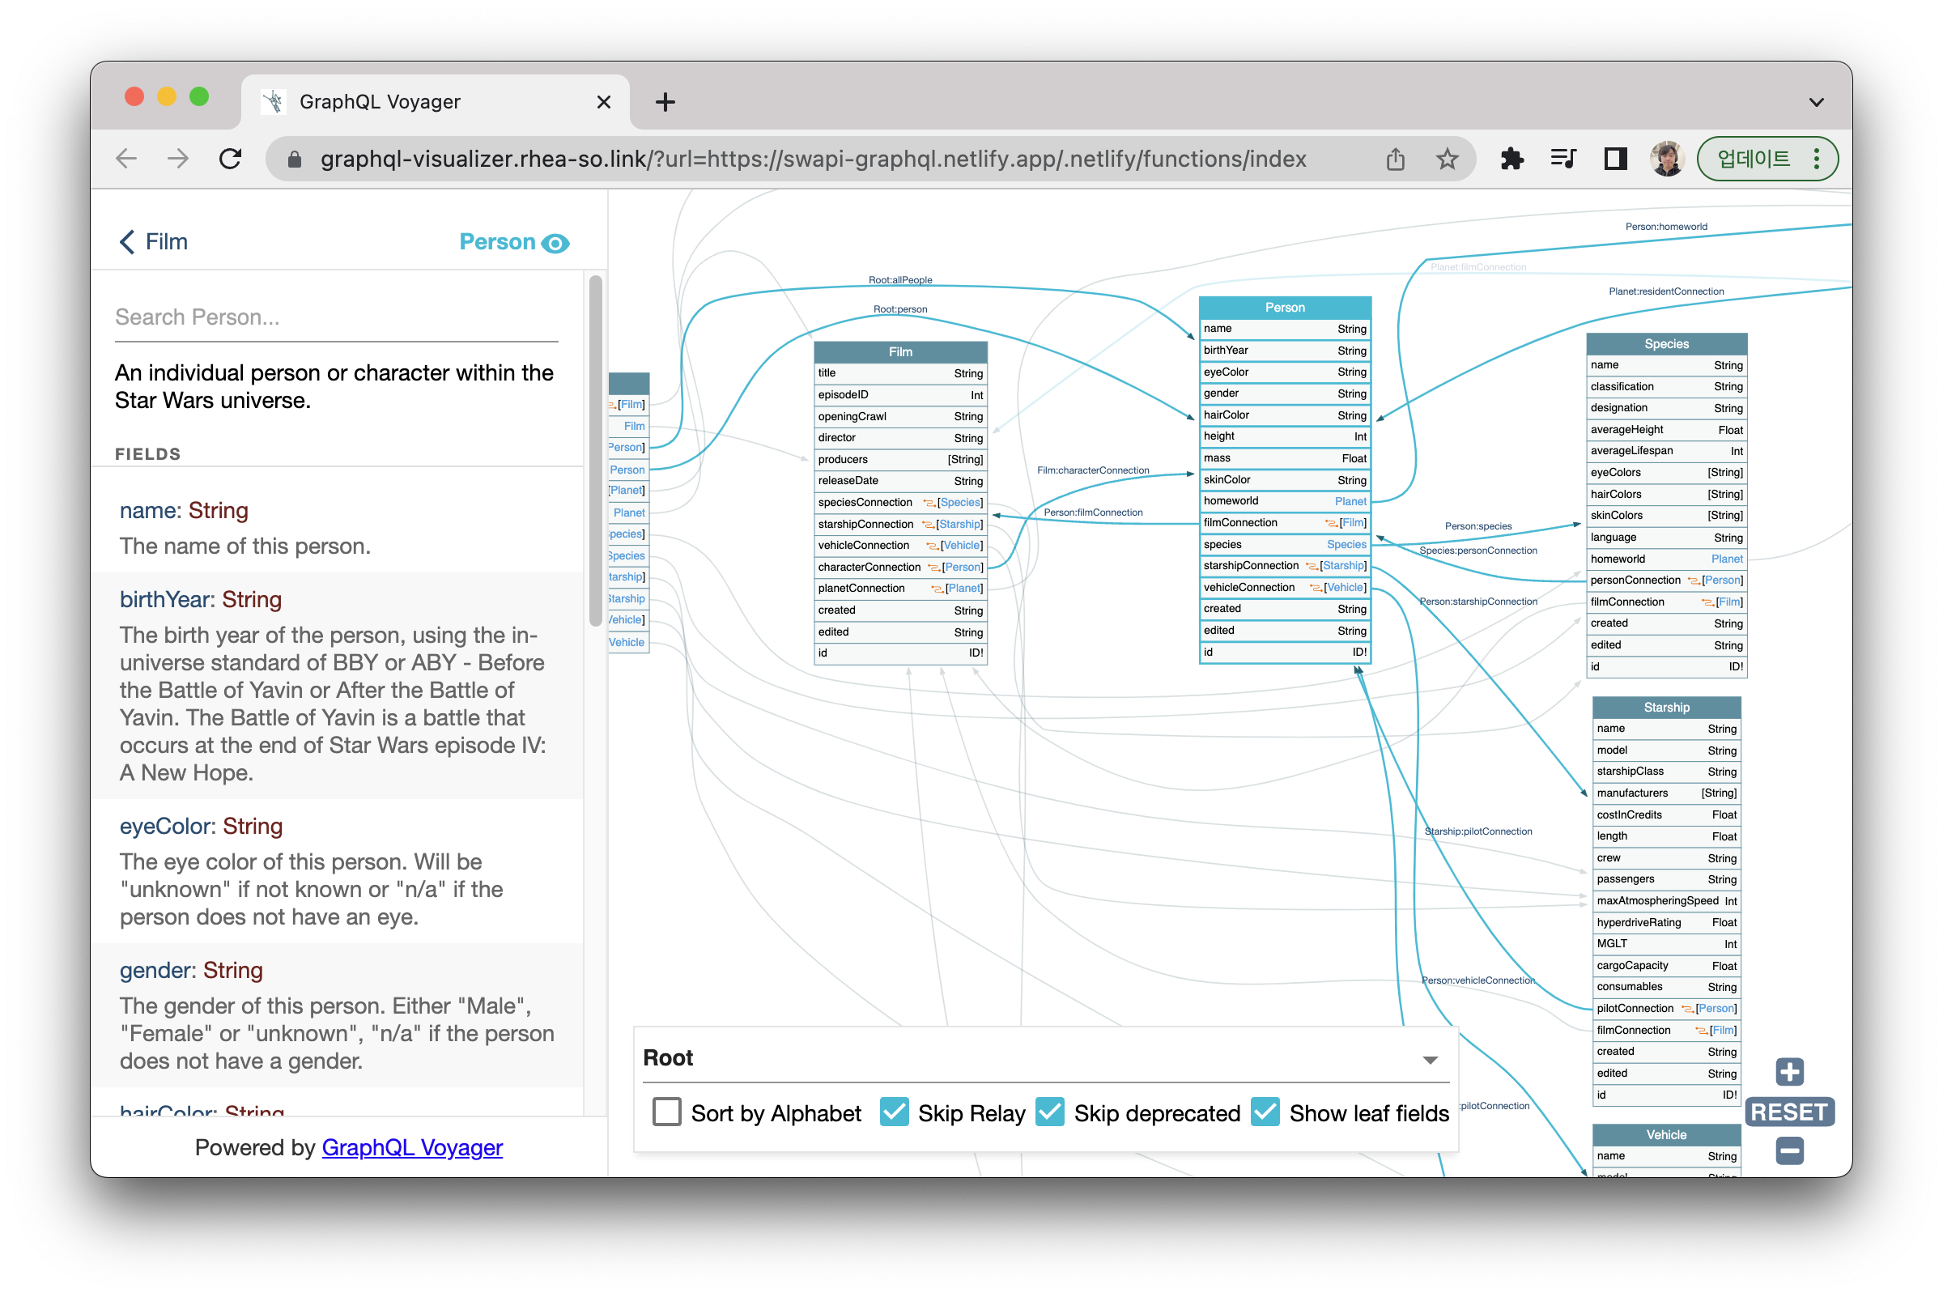1943x1297 pixels.
Task: Toggle the browser side panel icon
Action: [x=1614, y=159]
